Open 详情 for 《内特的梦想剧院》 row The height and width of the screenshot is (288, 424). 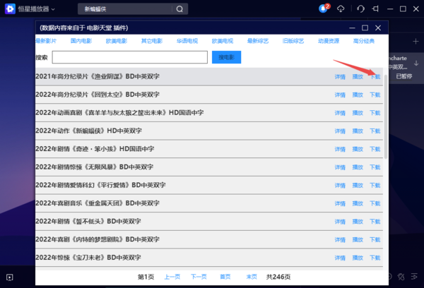[x=340, y=239]
